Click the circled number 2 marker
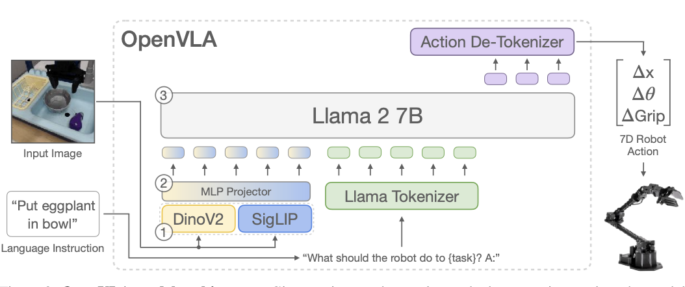Viewport: 685px width, 287px height. [164, 184]
